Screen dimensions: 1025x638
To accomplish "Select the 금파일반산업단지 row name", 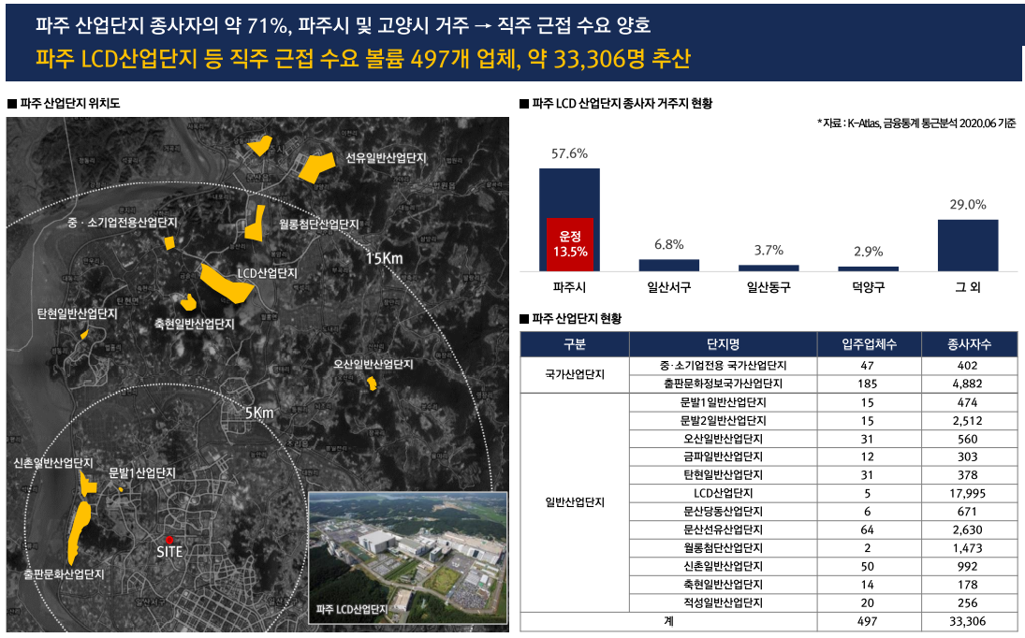I will pyautogui.click(x=723, y=457).
